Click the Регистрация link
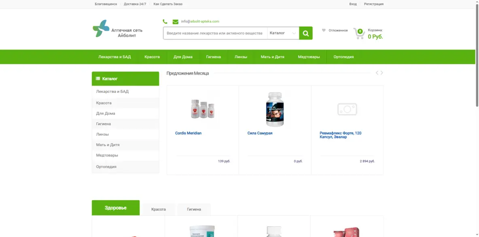Viewport: 479px width, 237px height. point(373,4)
